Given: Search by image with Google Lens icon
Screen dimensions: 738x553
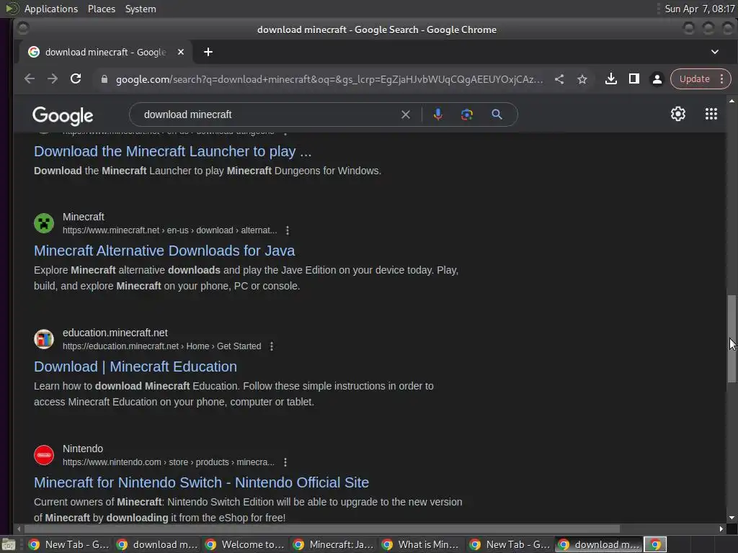Looking at the screenshot, I should click(x=466, y=114).
